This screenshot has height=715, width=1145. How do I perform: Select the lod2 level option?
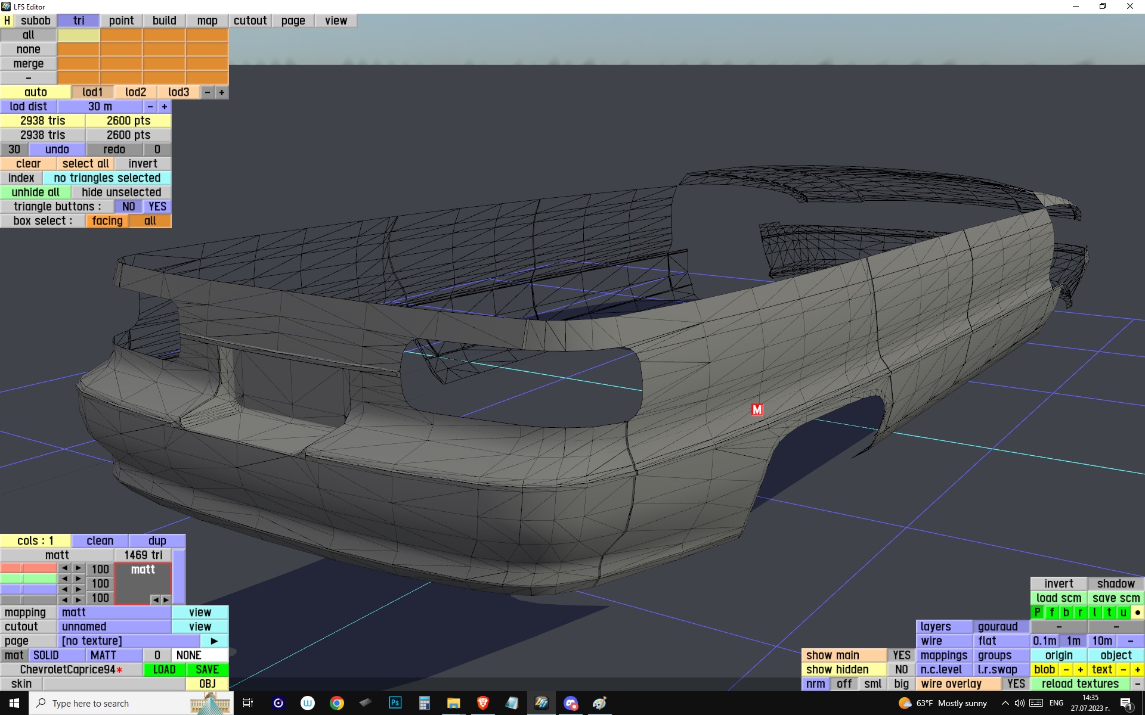[x=135, y=92]
